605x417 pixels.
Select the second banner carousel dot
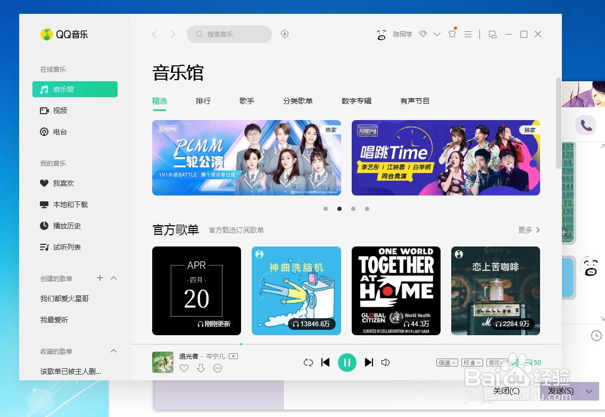pyautogui.click(x=339, y=209)
